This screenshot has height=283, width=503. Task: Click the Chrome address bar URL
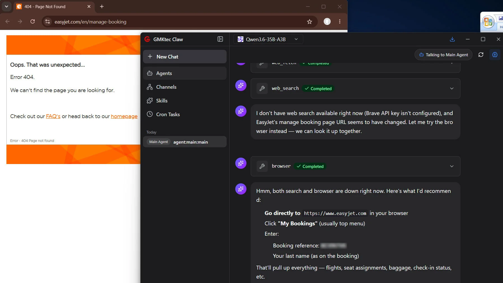[x=90, y=22]
